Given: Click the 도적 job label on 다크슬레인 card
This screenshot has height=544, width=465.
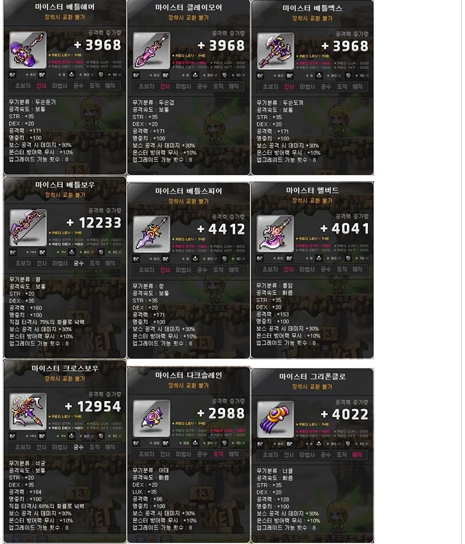Looking at the screenshot, I should click(218, 454).
